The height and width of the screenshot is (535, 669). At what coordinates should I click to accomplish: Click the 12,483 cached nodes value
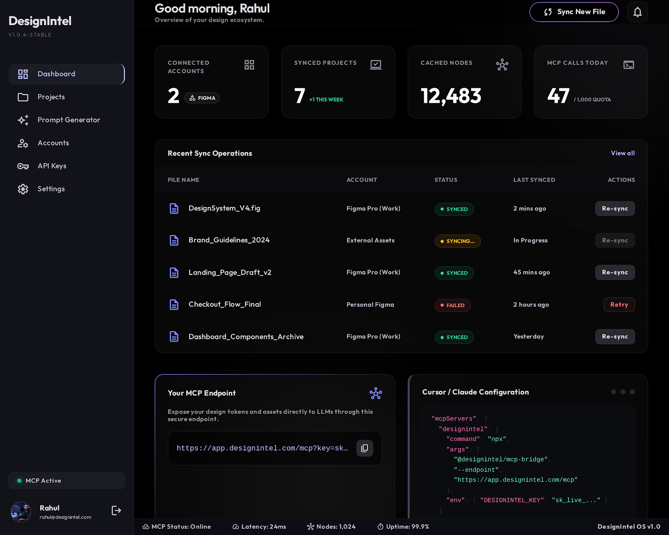coord(451,96)
